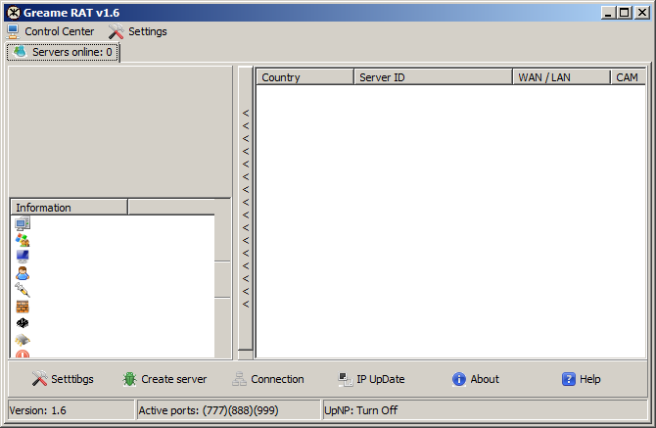The height and width of the screenshot is (428, 656).
Task: Click the blue info icon beside About
Action: (458, 379)
